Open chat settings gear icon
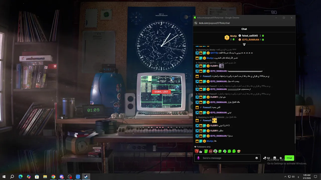The image size is (321, 180). pyautogui.click(x=281, y=158)
